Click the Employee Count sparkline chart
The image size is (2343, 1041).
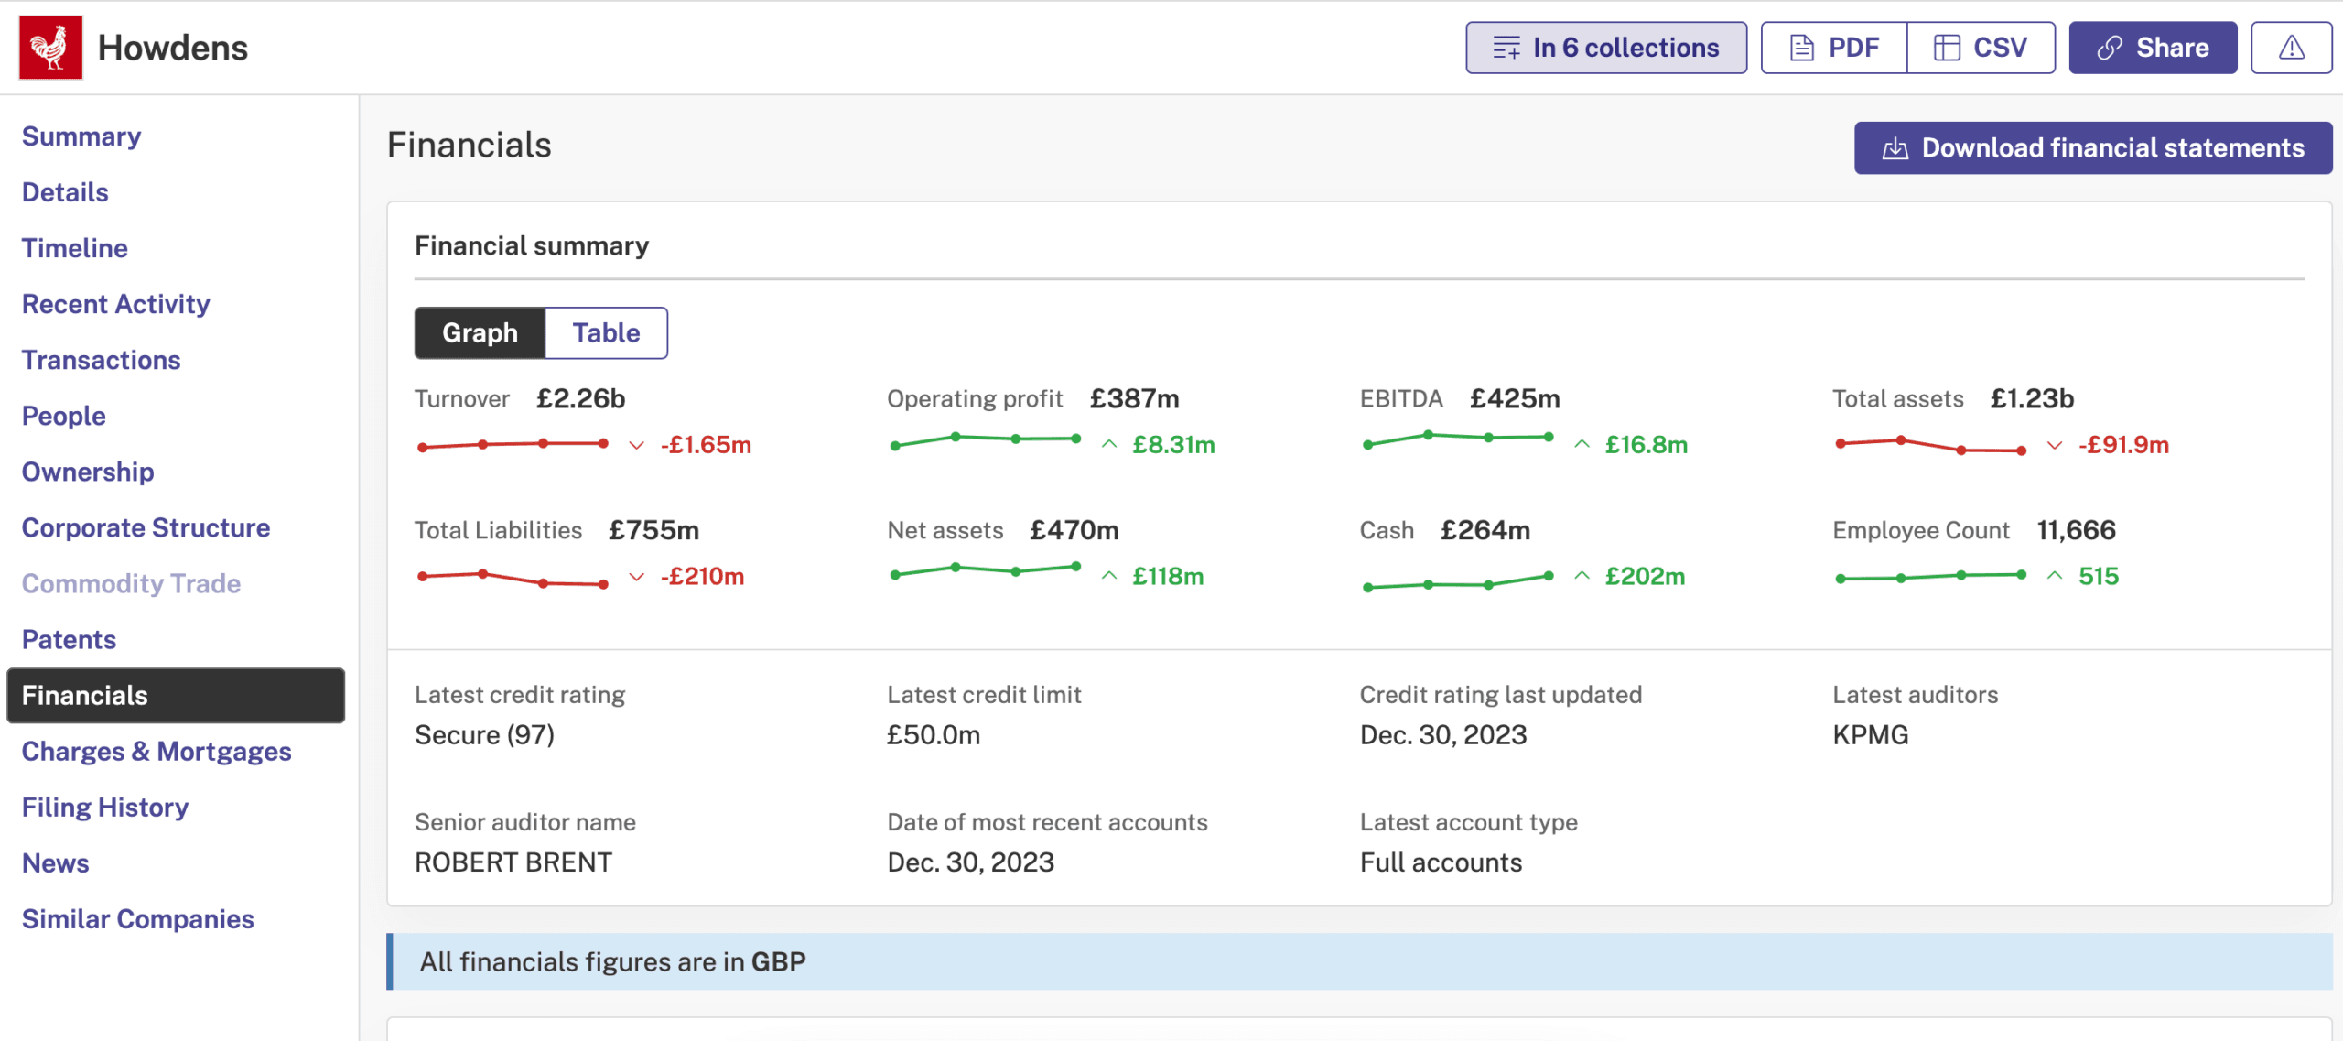[1931, 577]
